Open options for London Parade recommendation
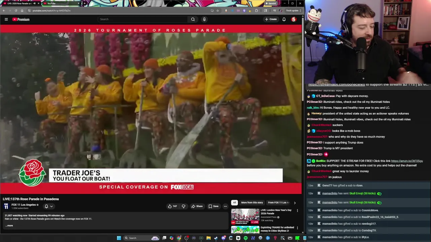This screenshot has width=431, height=242. (297, 210)
